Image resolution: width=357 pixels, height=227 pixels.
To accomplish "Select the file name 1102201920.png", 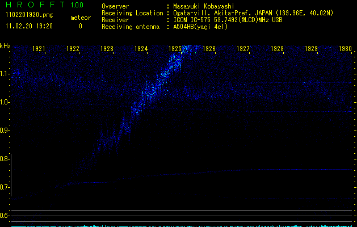I will point(30,15).
